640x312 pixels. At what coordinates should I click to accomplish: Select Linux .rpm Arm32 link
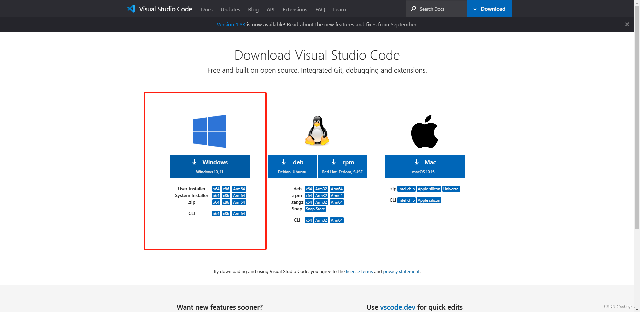click(321, 196)
